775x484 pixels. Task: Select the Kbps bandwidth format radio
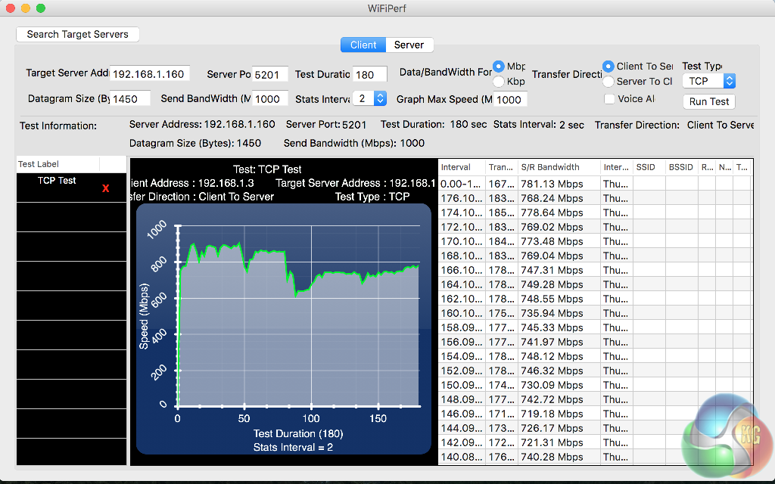[x=499, y=81]
